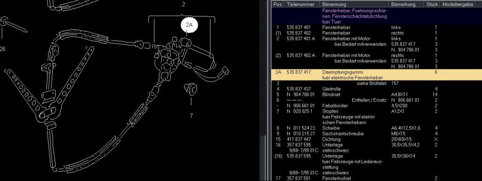Click the 26 callout label

pyautogui.click(x=2, y=49)
